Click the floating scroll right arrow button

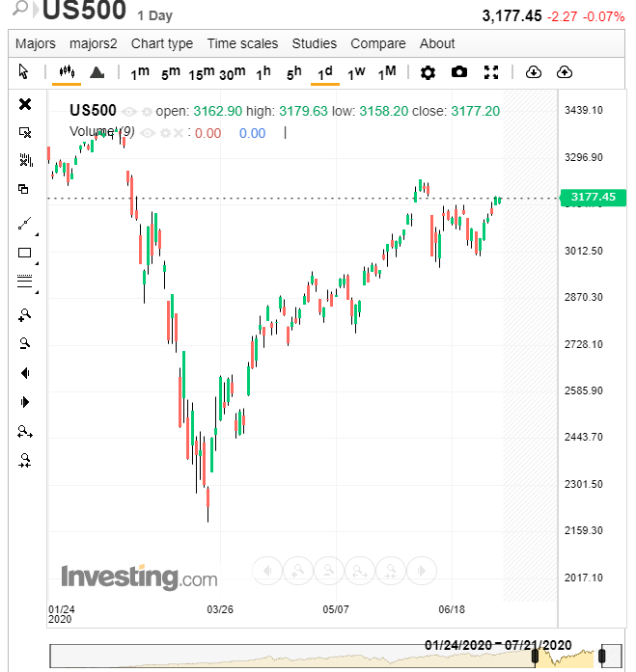pos(422,571)
